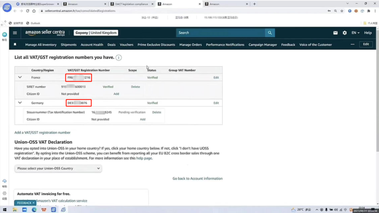The image size is (379, 213).
Task: Open Vouchers
Action: [x=126, y=45]
